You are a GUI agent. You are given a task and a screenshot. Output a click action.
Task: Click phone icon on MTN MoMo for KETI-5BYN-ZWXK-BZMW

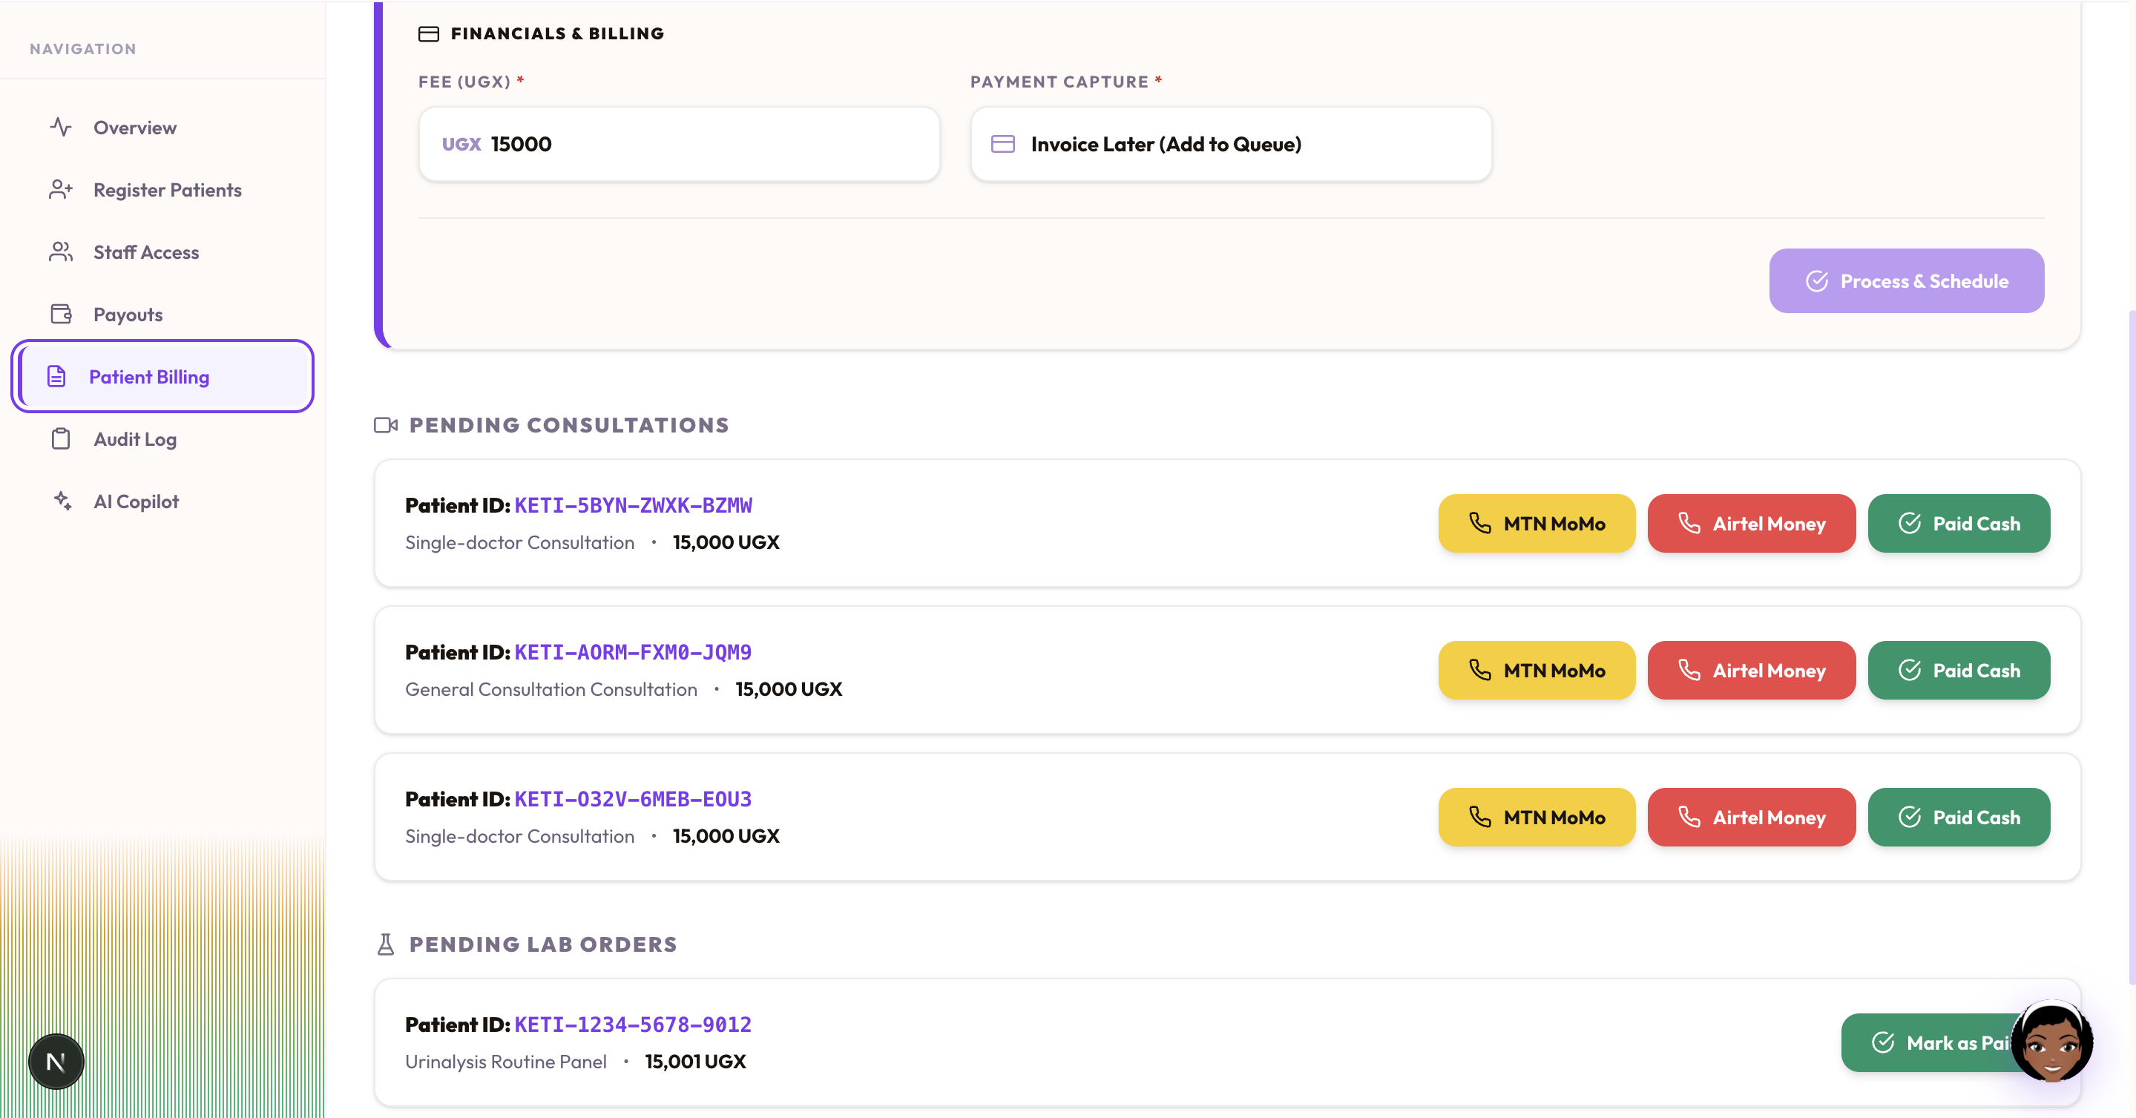click(x=1480, y=522)
